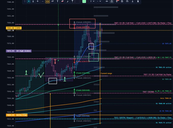Click the 'if hold (52H/48B)' annotation
173x128 pixels.
coord(83,73)
